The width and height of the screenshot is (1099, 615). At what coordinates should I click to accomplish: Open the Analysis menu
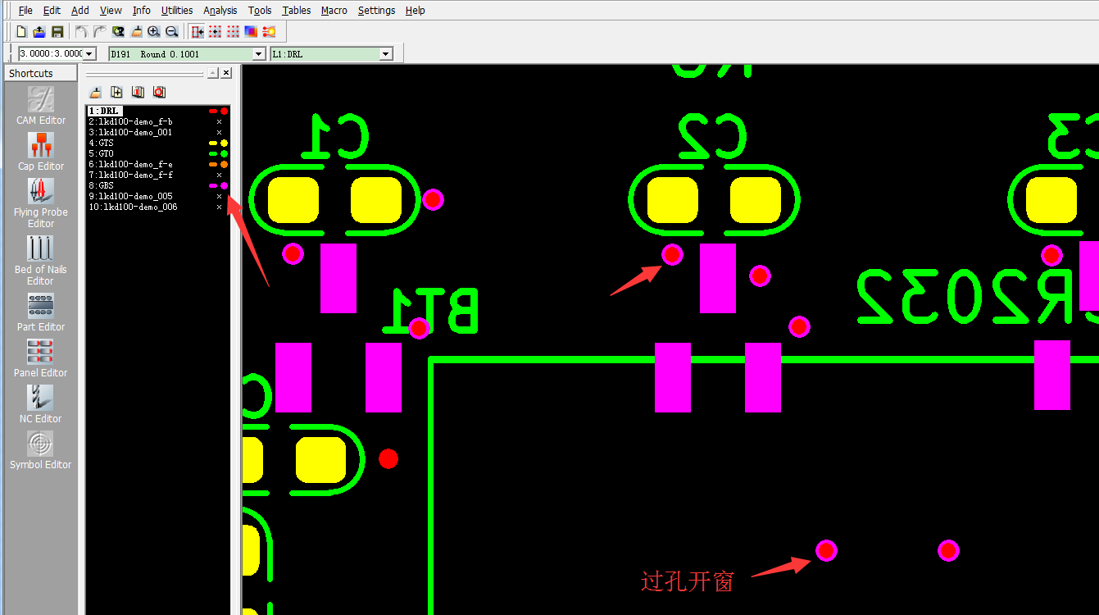pyautogui.click(x=220, y=11)
